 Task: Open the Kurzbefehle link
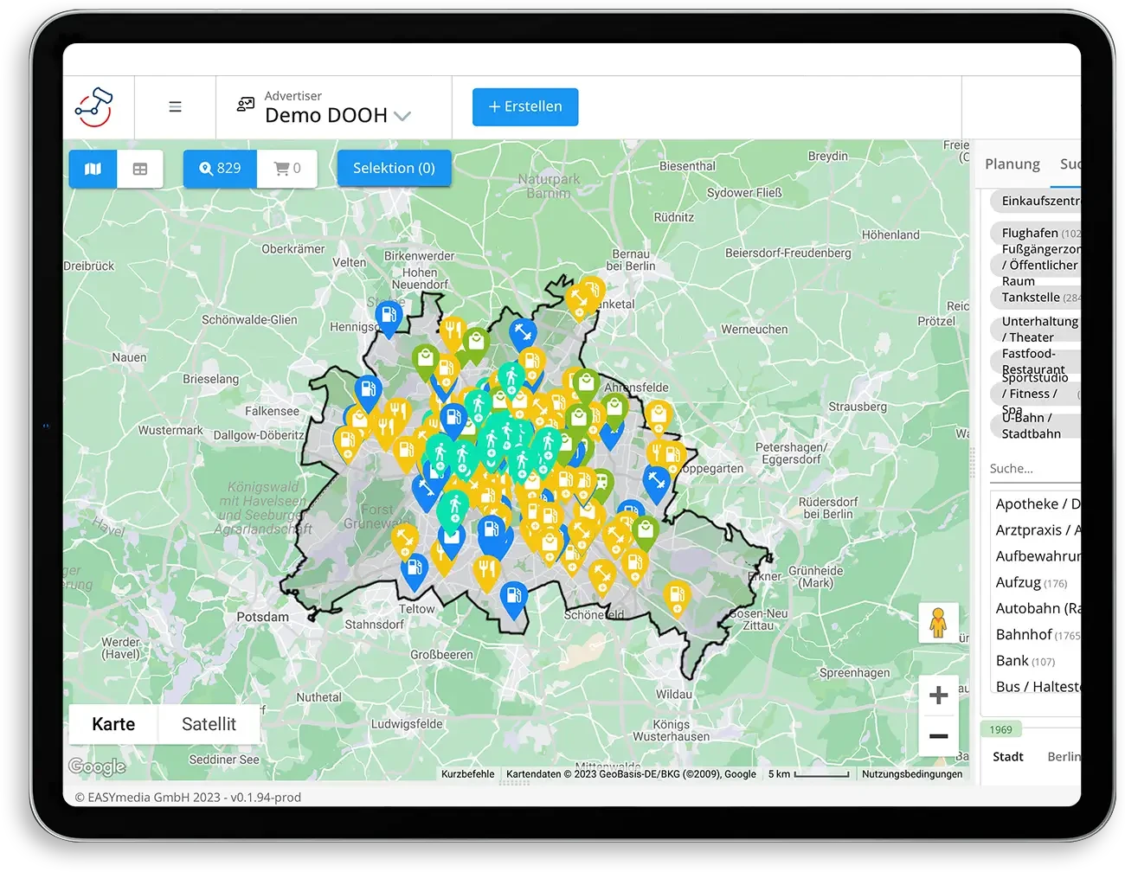tap(467, 774)
